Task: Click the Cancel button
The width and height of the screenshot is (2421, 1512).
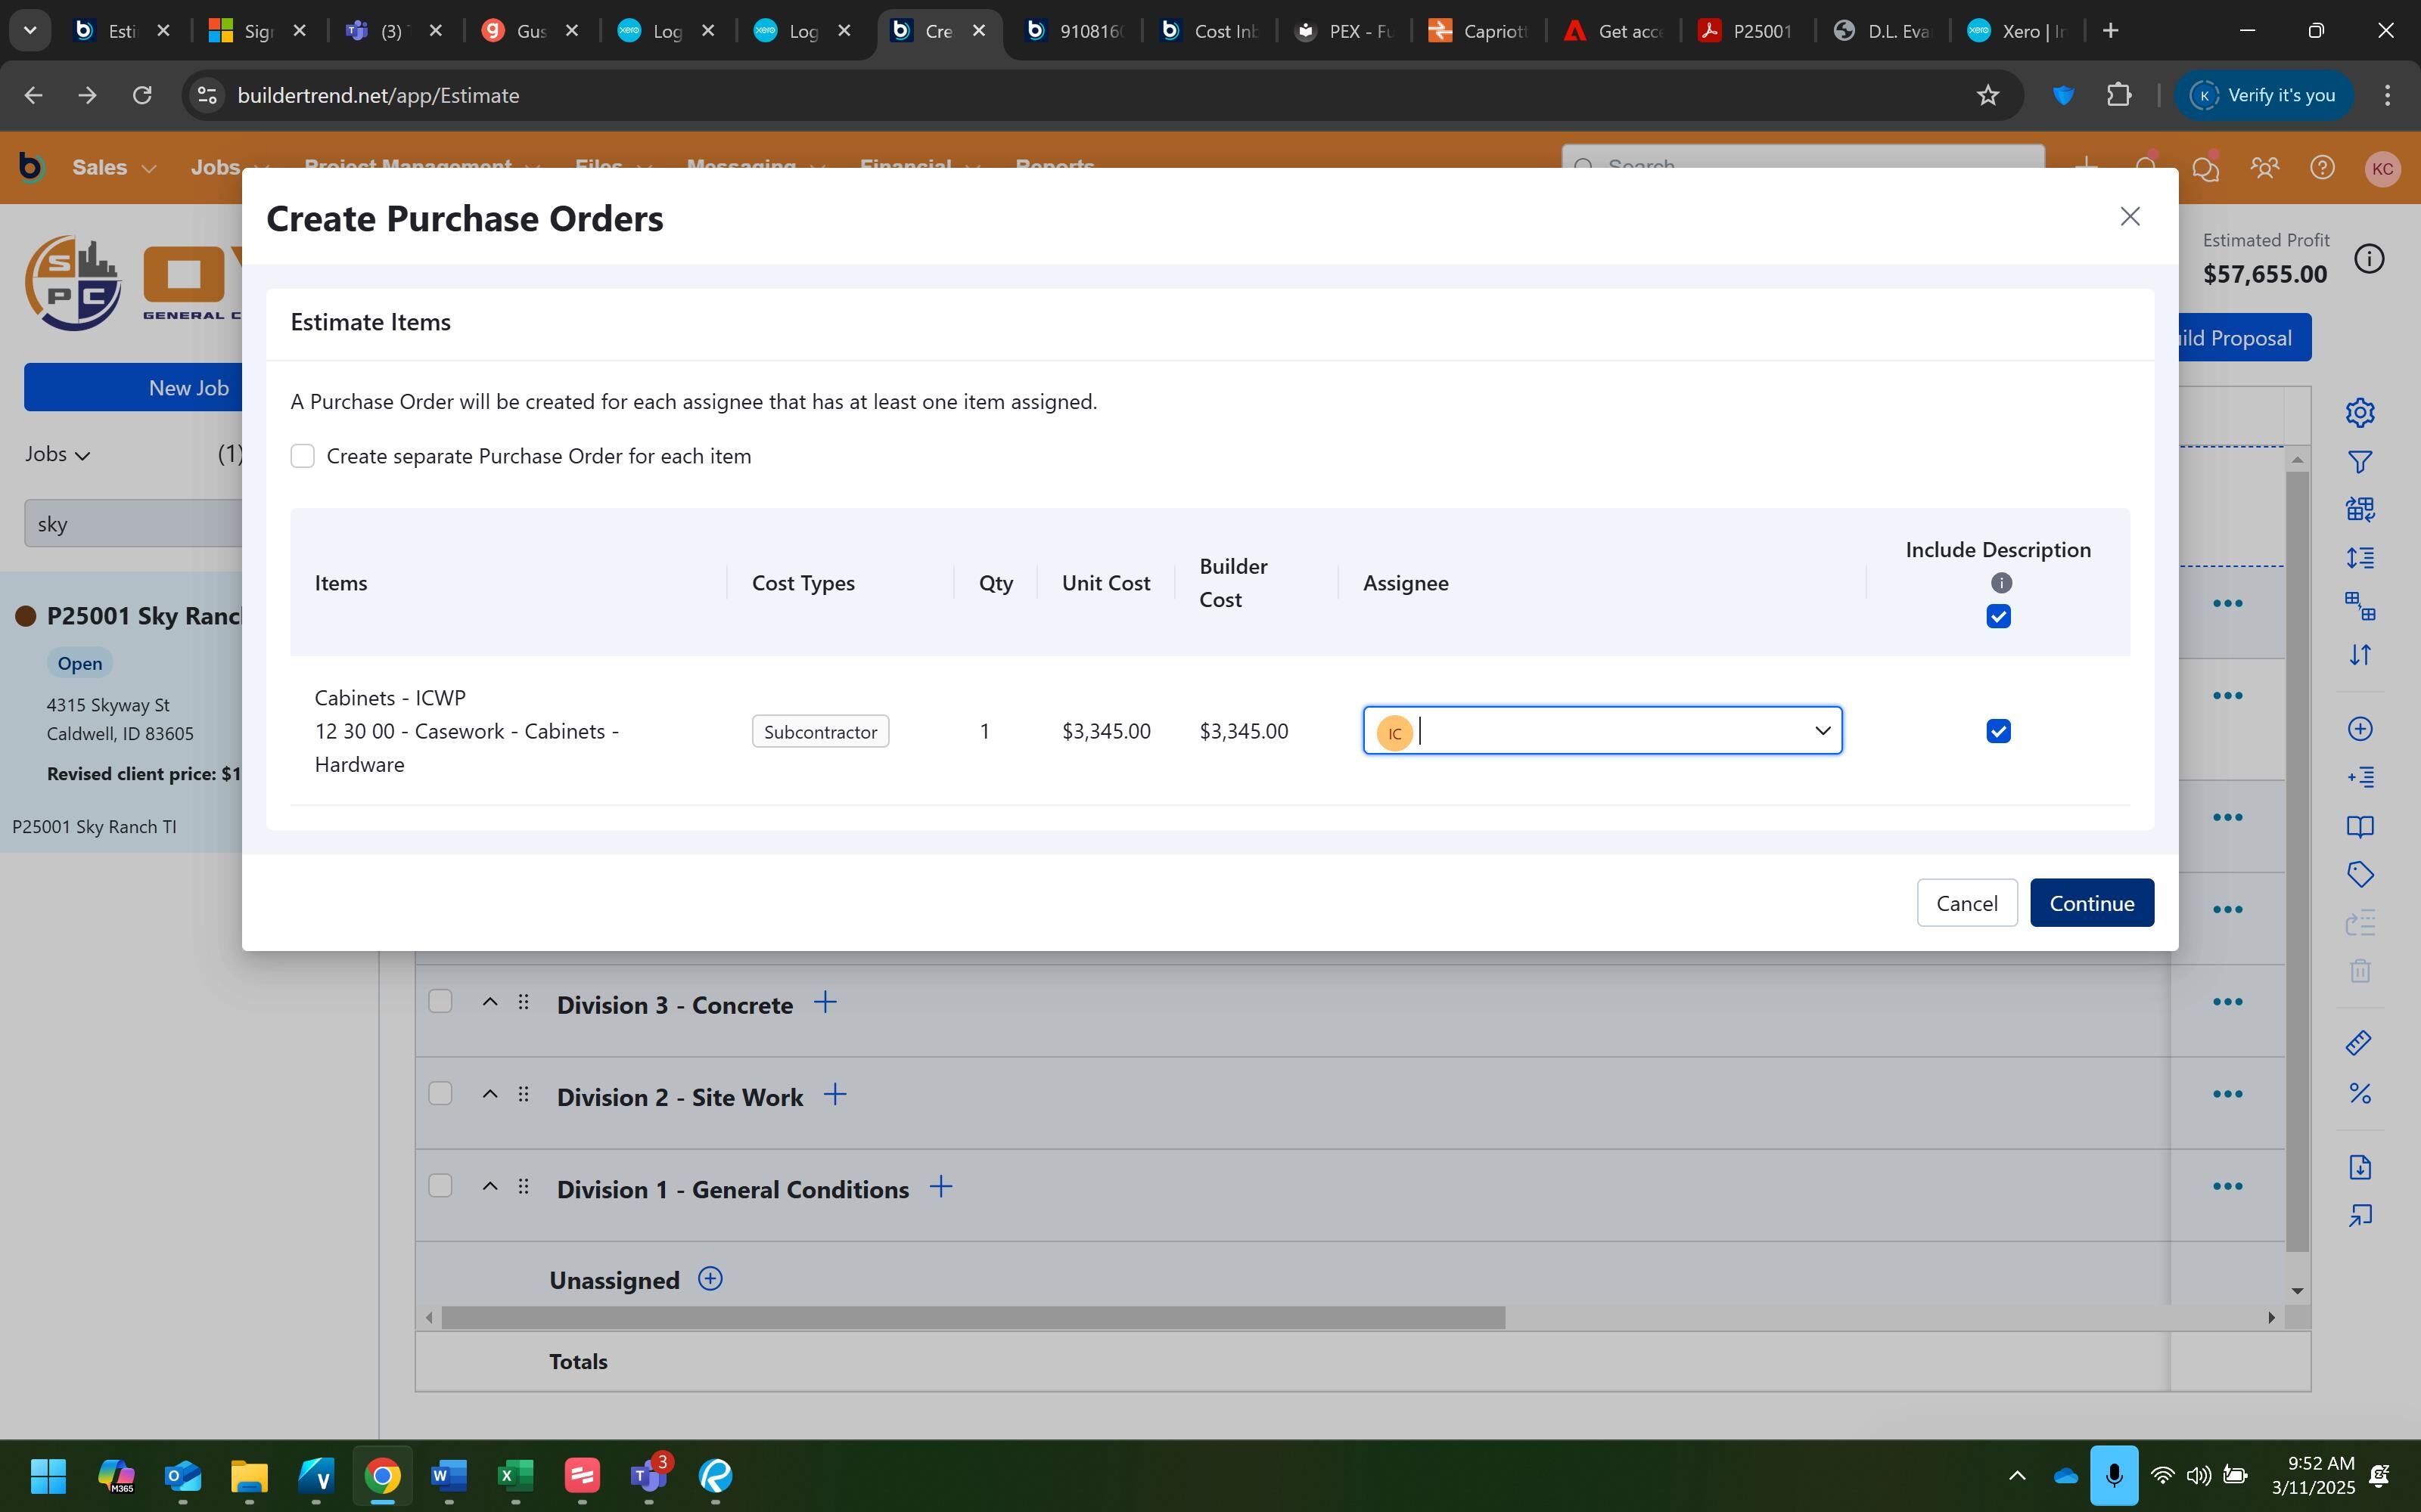Action: coord(1966,903)
